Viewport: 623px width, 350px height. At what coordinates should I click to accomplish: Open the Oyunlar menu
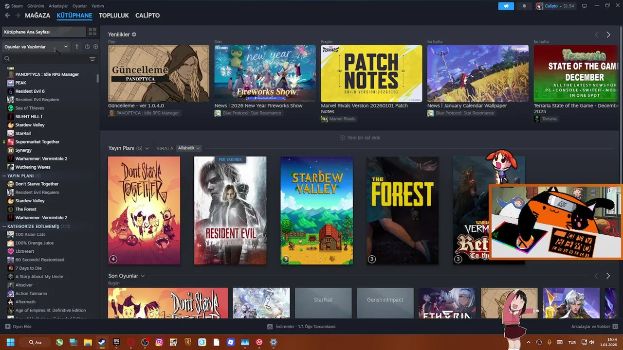[80, 6]
